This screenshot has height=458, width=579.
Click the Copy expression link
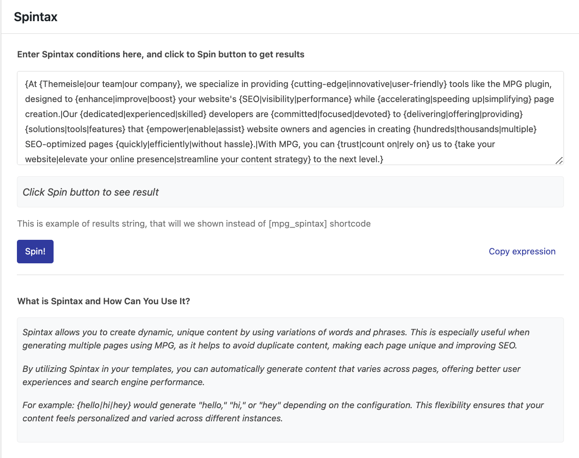tap(522, 252)
